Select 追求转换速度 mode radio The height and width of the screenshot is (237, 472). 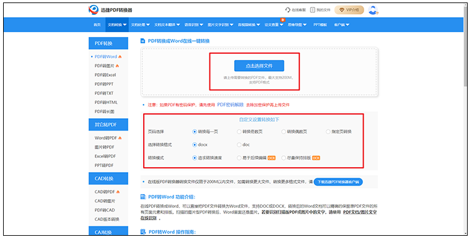[x=194, y=158]
